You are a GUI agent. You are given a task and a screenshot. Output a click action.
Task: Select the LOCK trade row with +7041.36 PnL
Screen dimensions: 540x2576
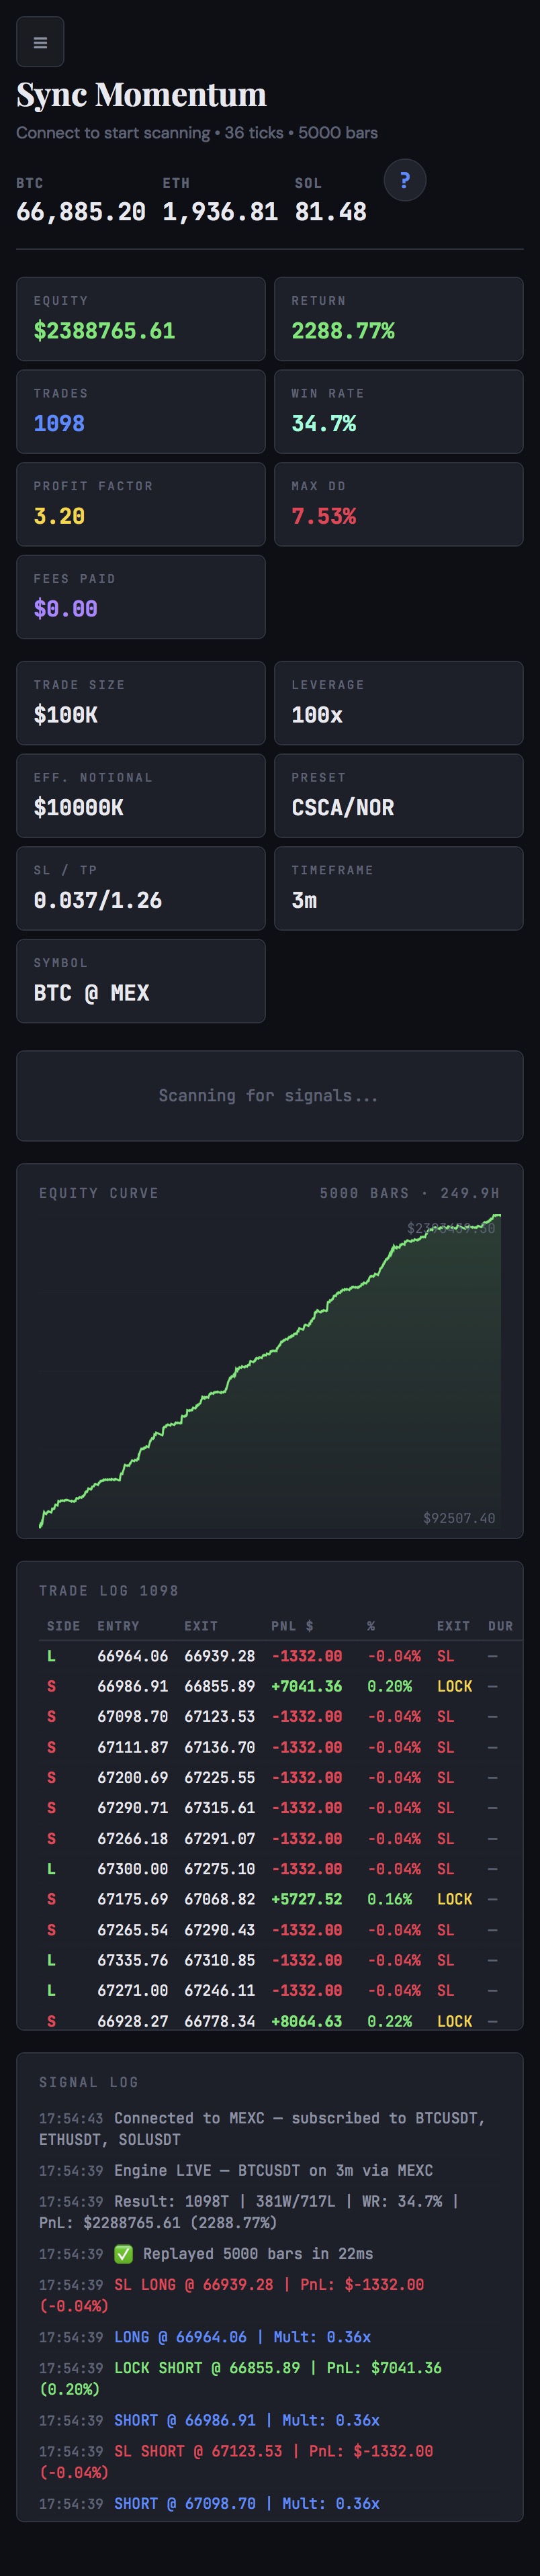270,1686
